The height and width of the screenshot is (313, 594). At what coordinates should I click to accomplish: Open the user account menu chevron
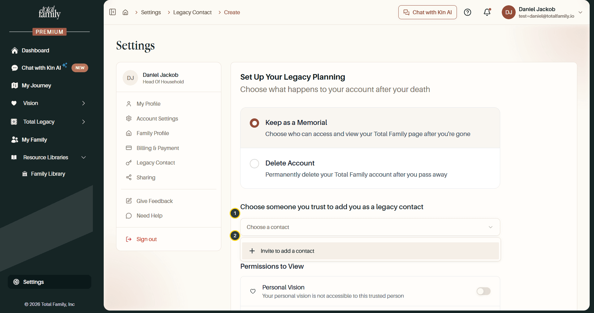click(580, 12)
